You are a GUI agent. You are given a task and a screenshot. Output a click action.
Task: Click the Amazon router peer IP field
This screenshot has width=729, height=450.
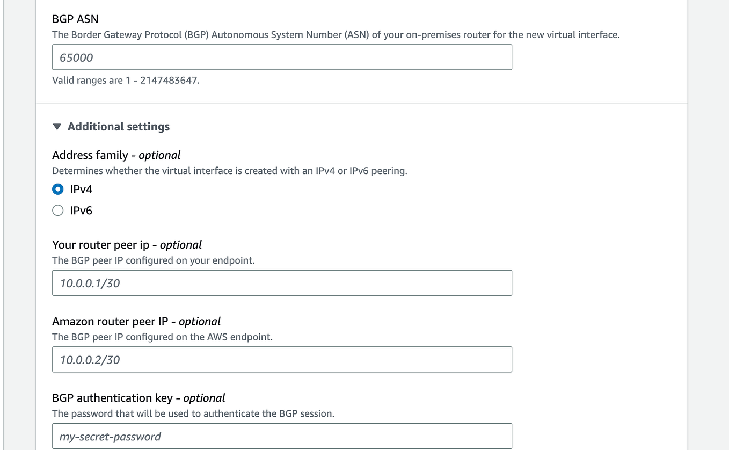tap(282, 359)
